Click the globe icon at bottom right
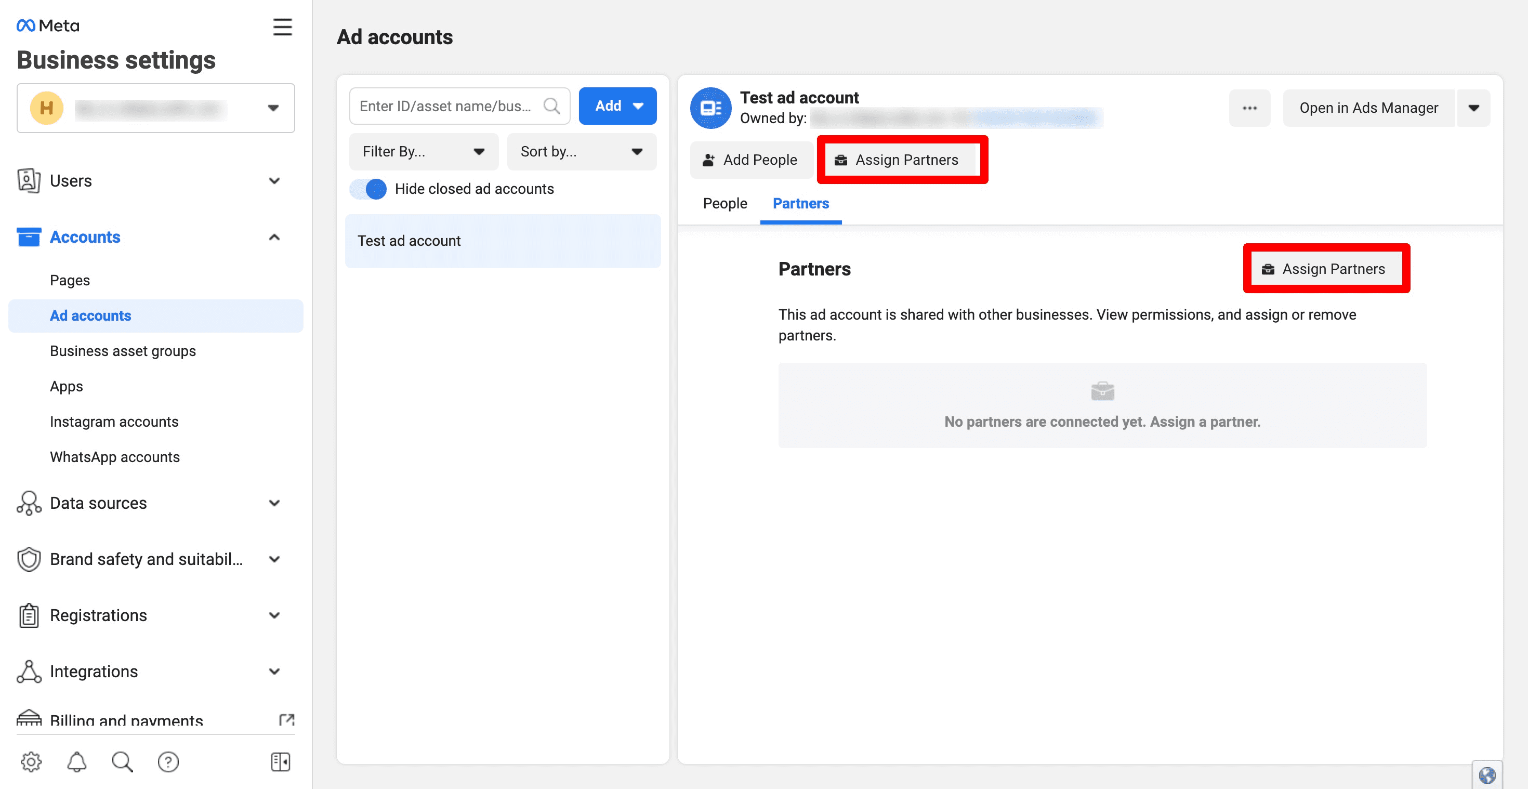The image size is (1528, 789). pyautogui.click(x=1486, y=775)
